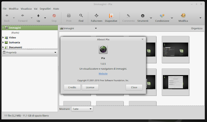
Task: Click the License button
Action: pyautogui.click(x=90, y=87)
